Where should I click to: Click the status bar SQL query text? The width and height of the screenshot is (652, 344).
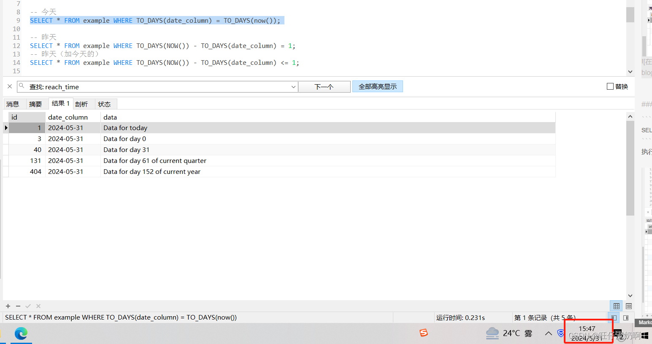[121, 317]
